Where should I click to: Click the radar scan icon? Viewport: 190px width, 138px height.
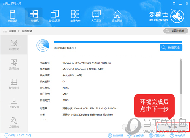pos(43,45)
